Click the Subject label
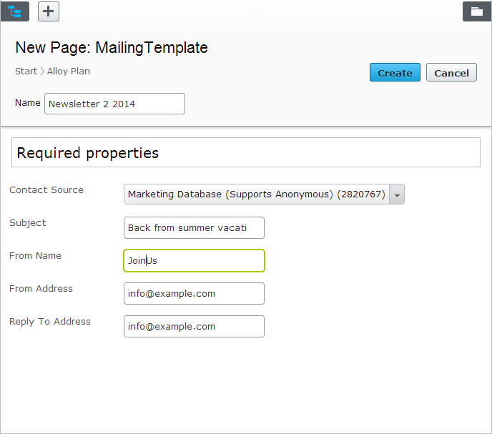Image resolution: width=492 pixels, height=434 pixels. 28,223
